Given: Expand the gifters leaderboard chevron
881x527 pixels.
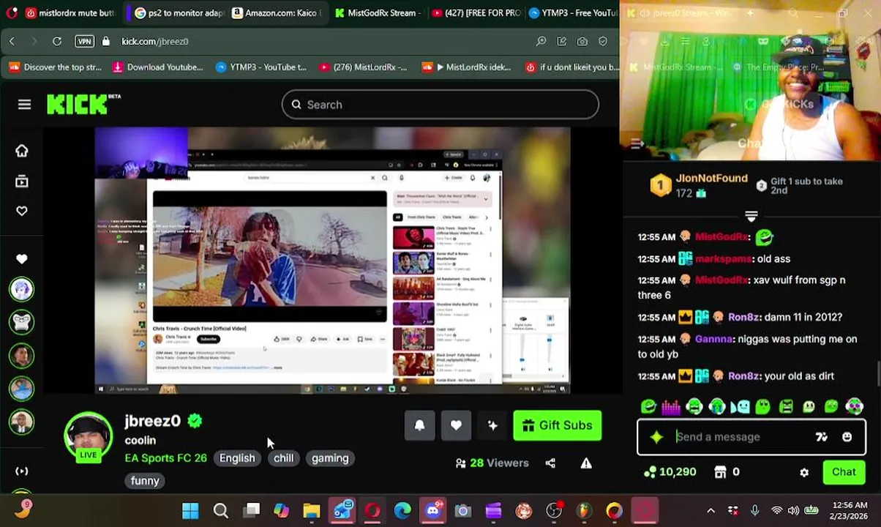Looking at the screenshot, I should (x=751, y=216).
